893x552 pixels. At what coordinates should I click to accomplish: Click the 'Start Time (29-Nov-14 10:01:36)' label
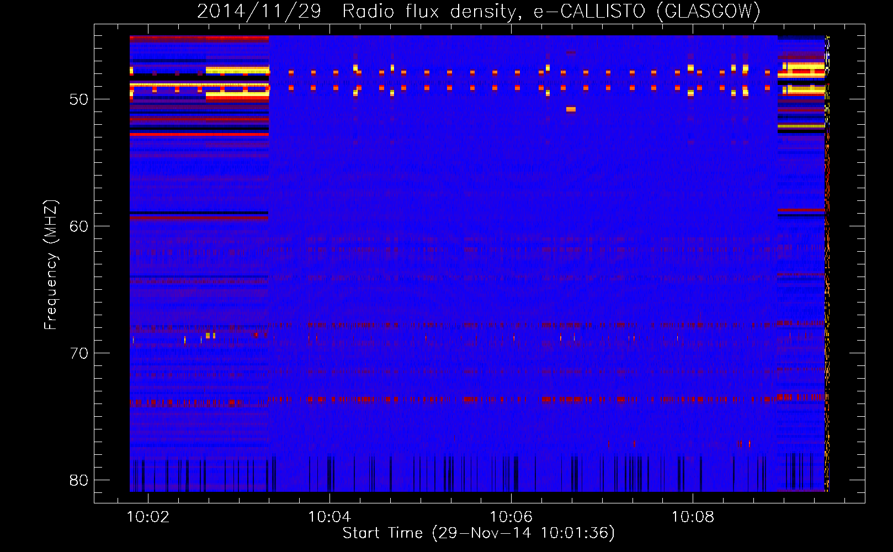479,533
